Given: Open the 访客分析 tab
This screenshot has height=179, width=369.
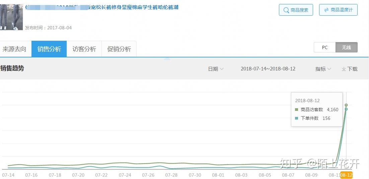Looking at the screenshot, I should pyautogui.click(x=84, y=49).
